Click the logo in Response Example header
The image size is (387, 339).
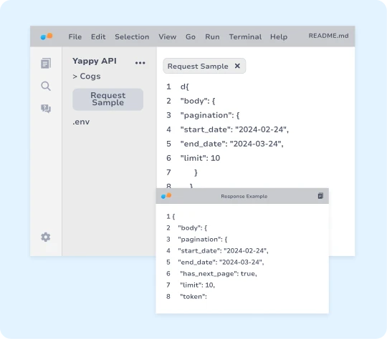[166, 196]
